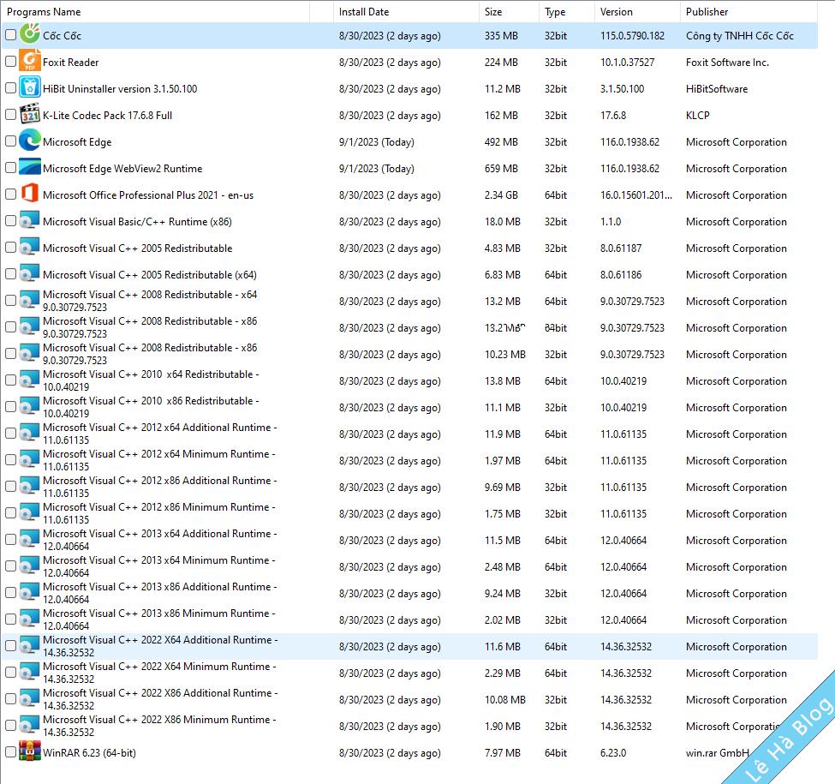Check the checkbox next to Cốc Cốc
This screenshot has height=784, width=835.
(x=10, y=35)
